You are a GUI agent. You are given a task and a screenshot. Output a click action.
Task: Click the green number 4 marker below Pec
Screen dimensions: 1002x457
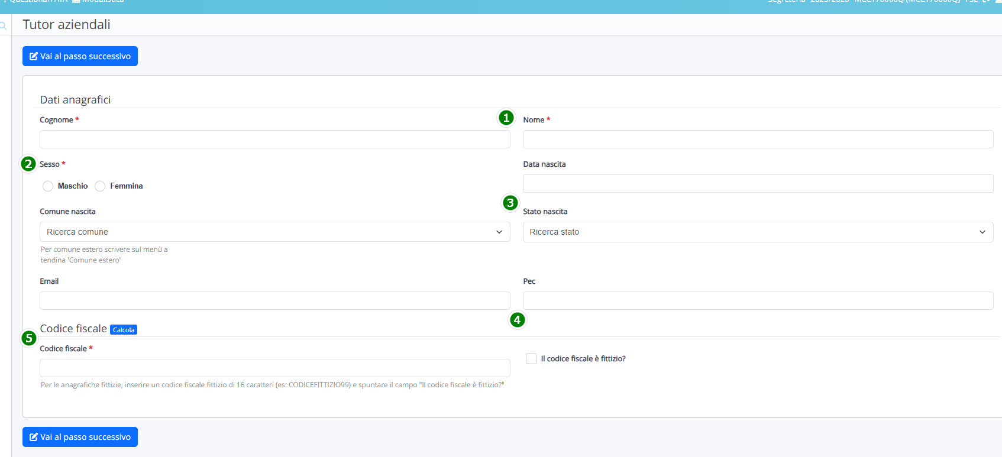517,320
